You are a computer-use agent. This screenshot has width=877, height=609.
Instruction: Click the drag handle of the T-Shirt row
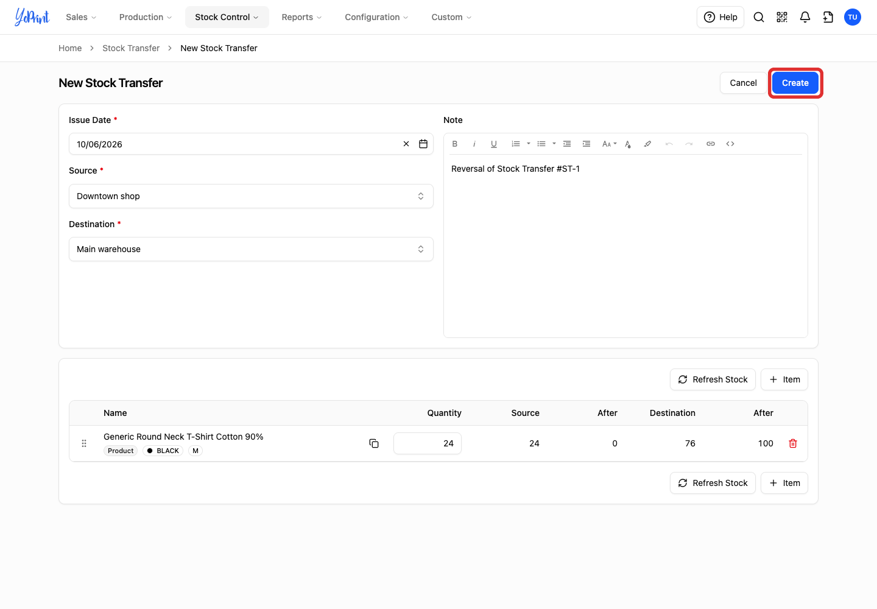click(84, 443)
